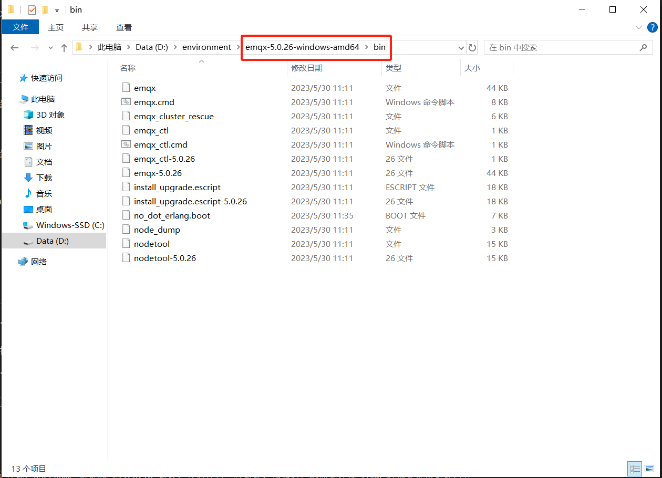The height and width of the screenshot is (478, 662).
Task: Click the ESCRIPT 文件 type cell
Action: point(410,187)
